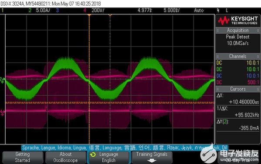Select the orange trigger position marker

click(89, 15)
